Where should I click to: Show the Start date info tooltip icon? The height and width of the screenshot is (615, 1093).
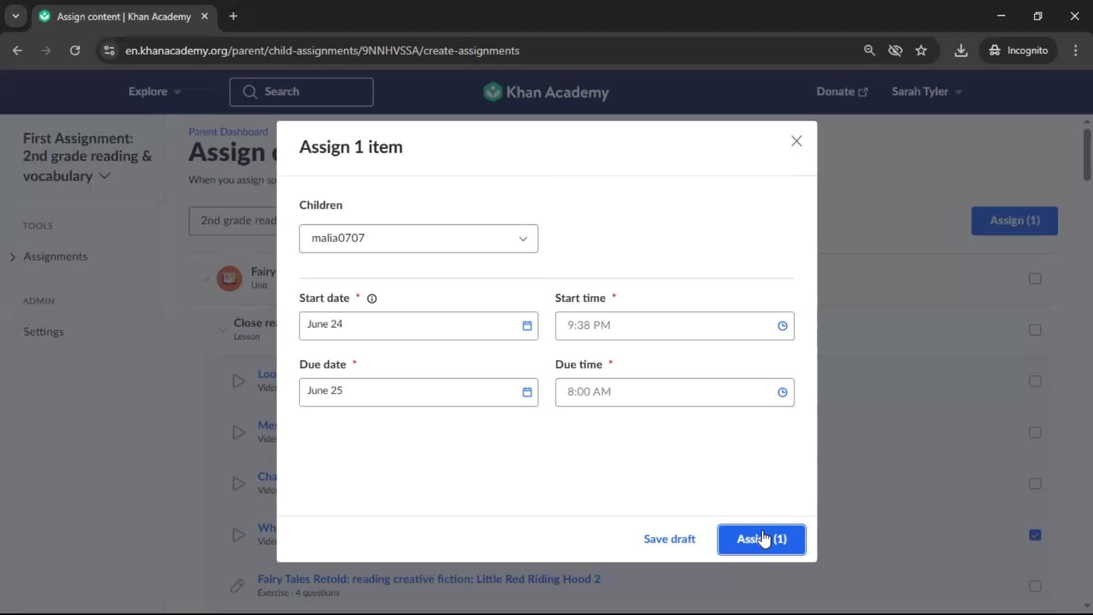372,298
